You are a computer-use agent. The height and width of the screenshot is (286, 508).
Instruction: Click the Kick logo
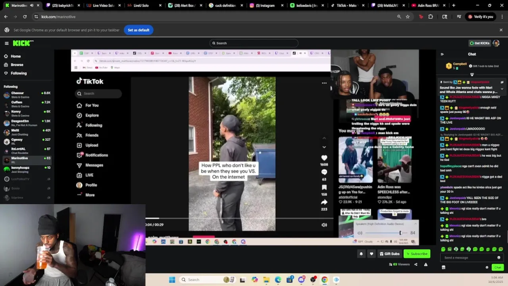(23, 43)
